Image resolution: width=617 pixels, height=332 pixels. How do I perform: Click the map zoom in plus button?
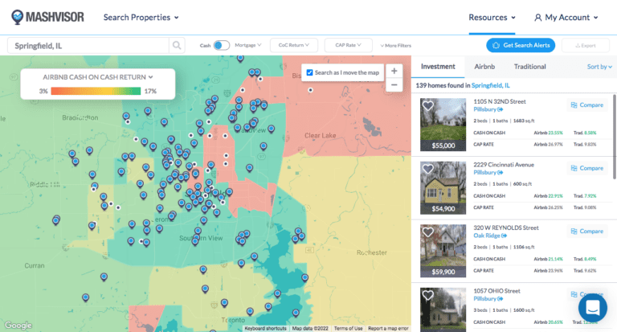point(394,71)
